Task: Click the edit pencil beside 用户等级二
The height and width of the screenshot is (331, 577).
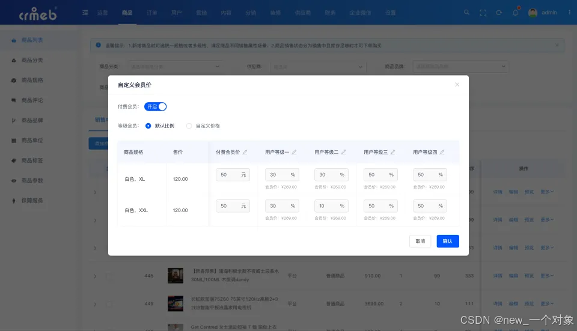Action: 343,152
